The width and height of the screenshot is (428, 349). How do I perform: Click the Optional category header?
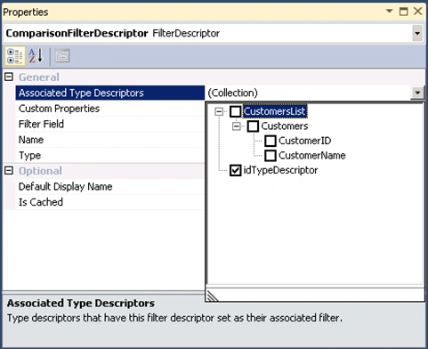click(40, 171)
